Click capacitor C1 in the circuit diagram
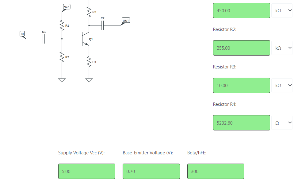Viewport: 294px width, 182px height. (44, 39)
